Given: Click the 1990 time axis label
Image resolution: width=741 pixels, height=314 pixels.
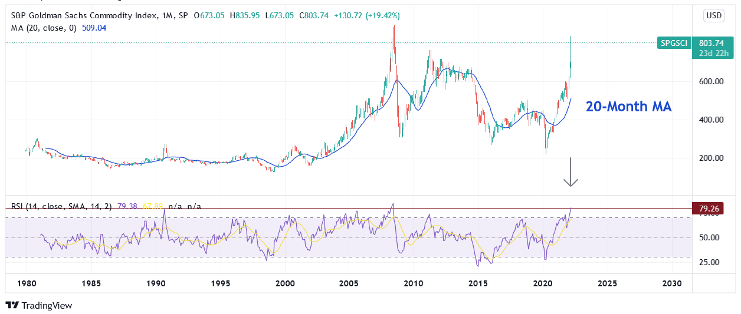Looking at the screenshot, I should pos(156,283).
